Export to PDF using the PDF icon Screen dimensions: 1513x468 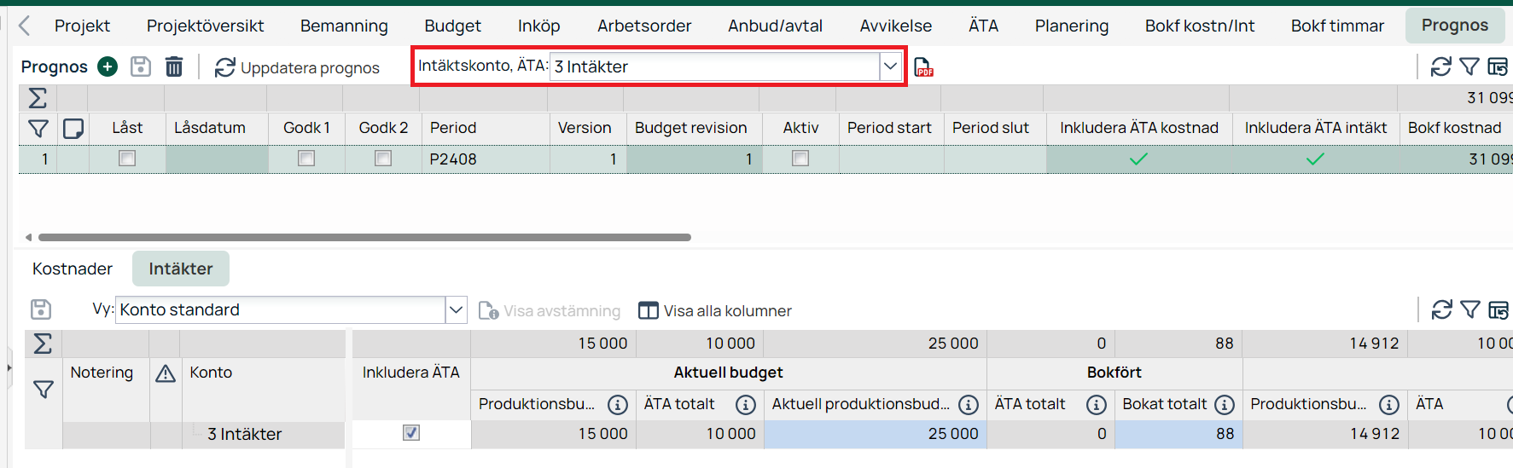[x=923, y=67]
